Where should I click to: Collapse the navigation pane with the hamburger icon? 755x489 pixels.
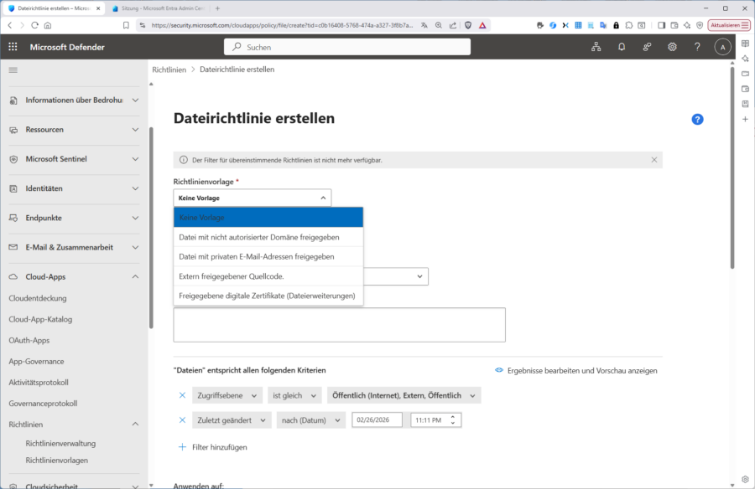point(13,69)
